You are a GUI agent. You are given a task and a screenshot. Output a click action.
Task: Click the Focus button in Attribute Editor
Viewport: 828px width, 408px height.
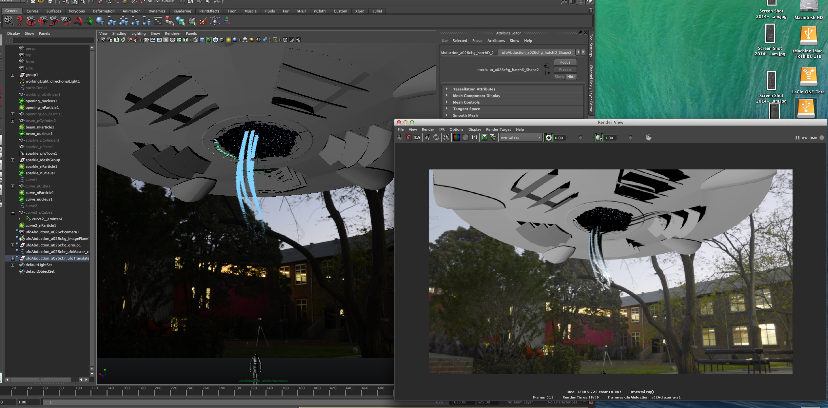[x=565, y=62]
